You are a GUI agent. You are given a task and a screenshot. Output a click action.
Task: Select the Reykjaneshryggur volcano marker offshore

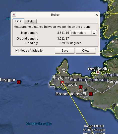coord(19,82)
